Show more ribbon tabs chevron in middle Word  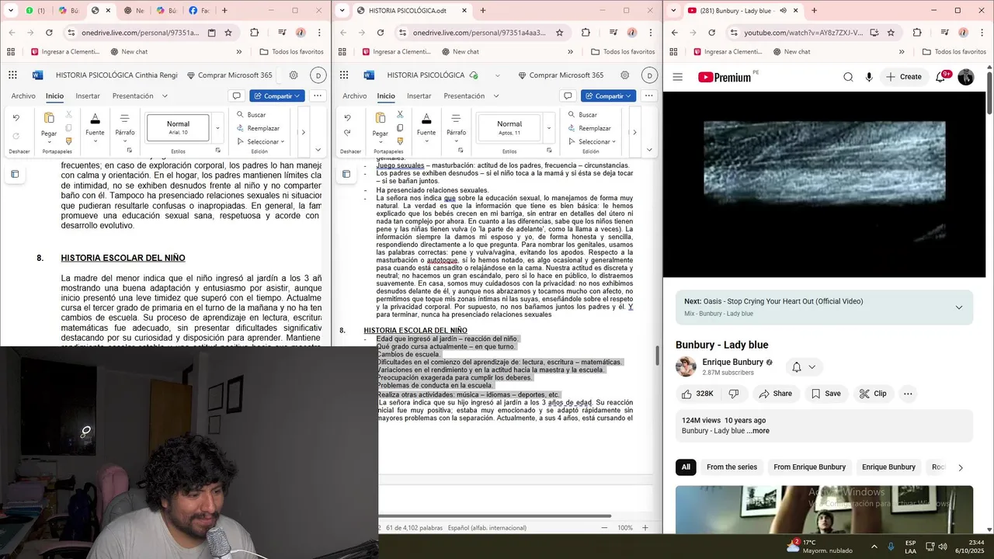(496, 96)
